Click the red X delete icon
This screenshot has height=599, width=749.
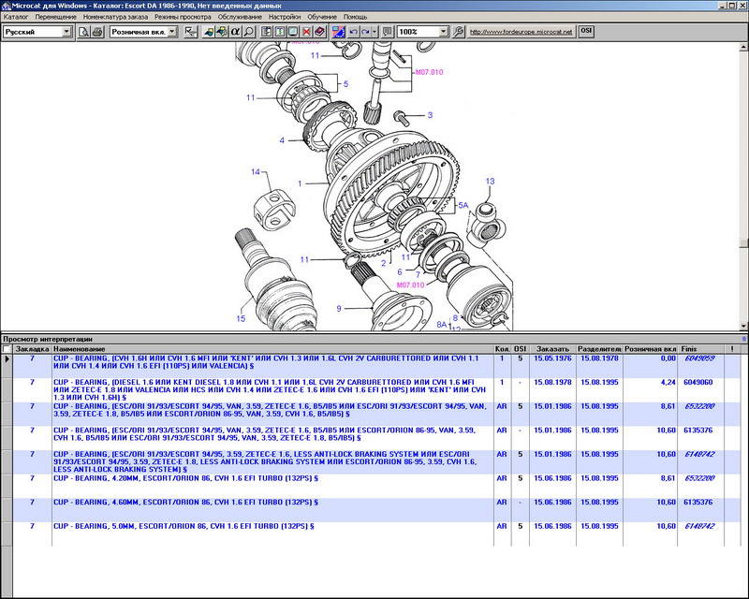click(x=306, y=32)
